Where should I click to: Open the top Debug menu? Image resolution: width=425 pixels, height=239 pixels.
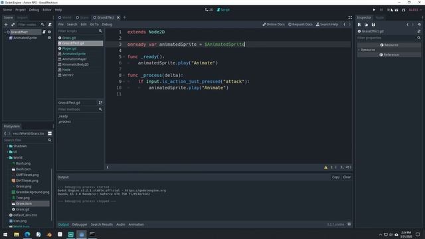click(34, 10)
